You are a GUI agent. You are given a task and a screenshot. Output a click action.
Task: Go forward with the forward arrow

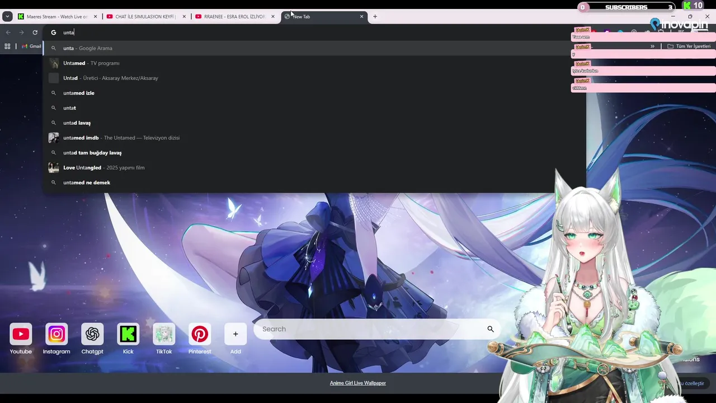(22, 32)
